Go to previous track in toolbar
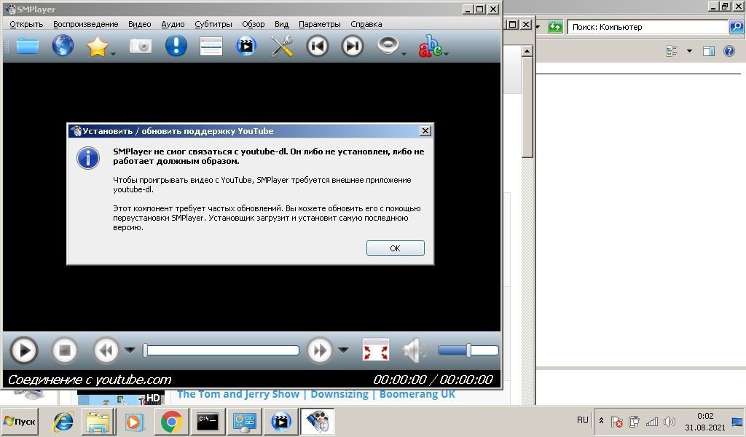 [x=318, y=46]
